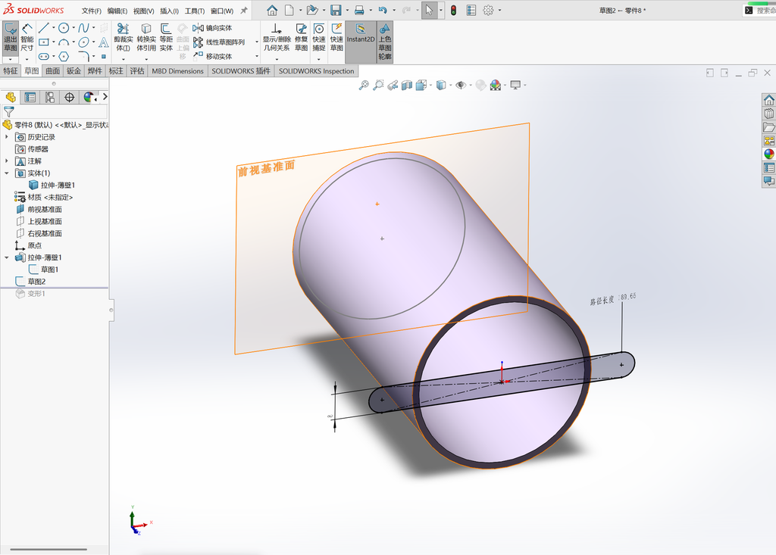
Task: Switch to the 钣金 (Sheet Metal) tab
Action: [x=74, y=70]
